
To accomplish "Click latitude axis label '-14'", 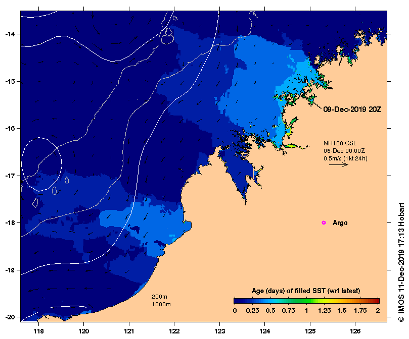I will [10, 34].
